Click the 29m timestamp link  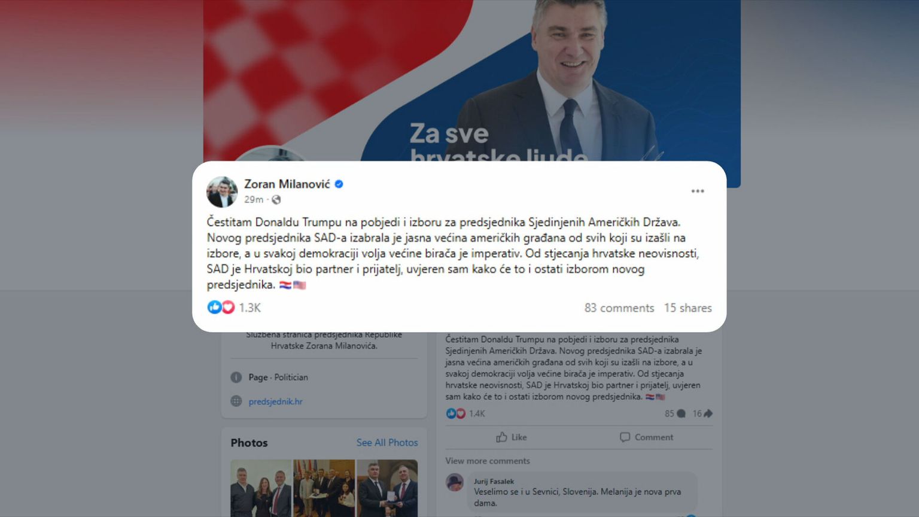254,200
